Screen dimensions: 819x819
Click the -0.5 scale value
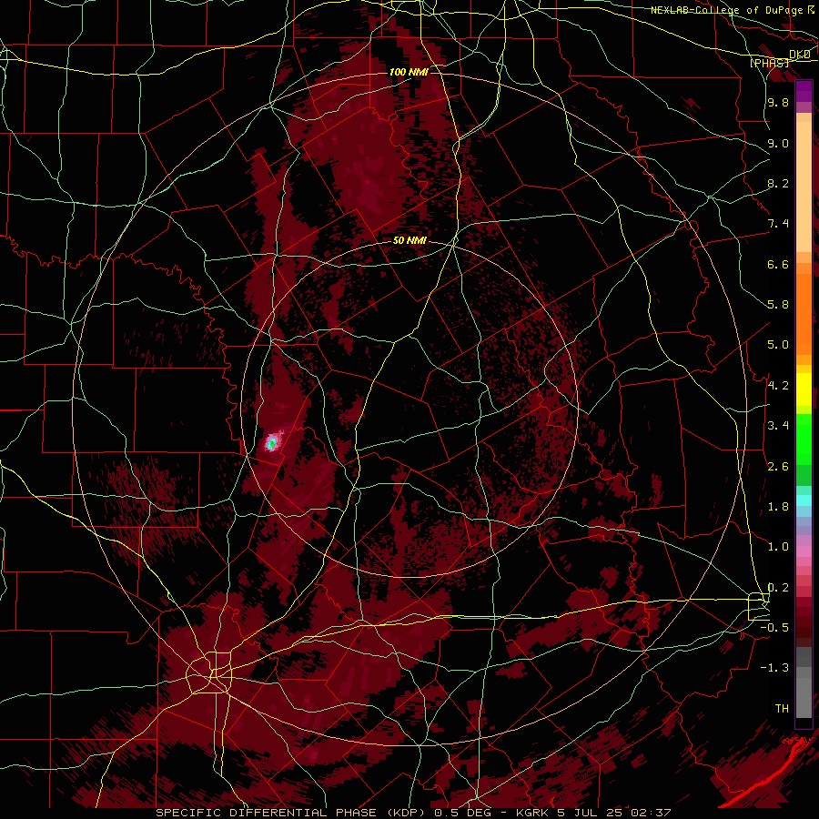pos(775,628)
